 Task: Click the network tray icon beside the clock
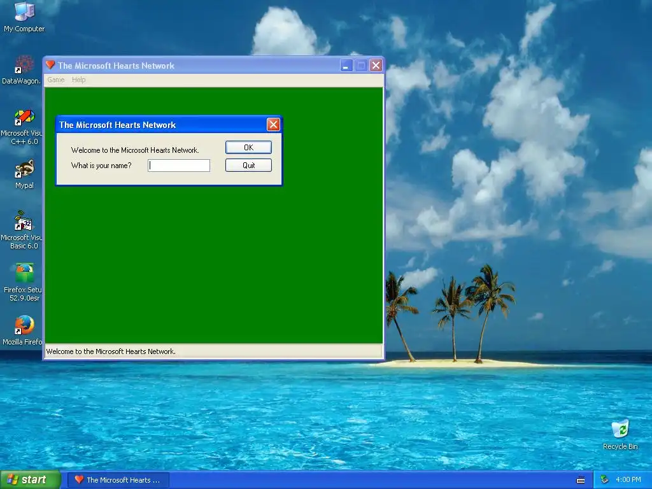[x=604, y=480]
